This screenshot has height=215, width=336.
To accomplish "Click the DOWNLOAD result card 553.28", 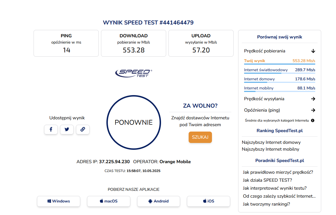I will click(133, 43).
